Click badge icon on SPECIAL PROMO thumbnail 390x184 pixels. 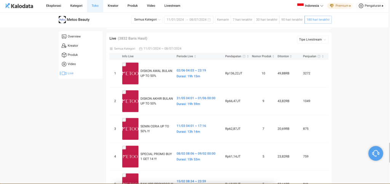(x=124, y=147)
